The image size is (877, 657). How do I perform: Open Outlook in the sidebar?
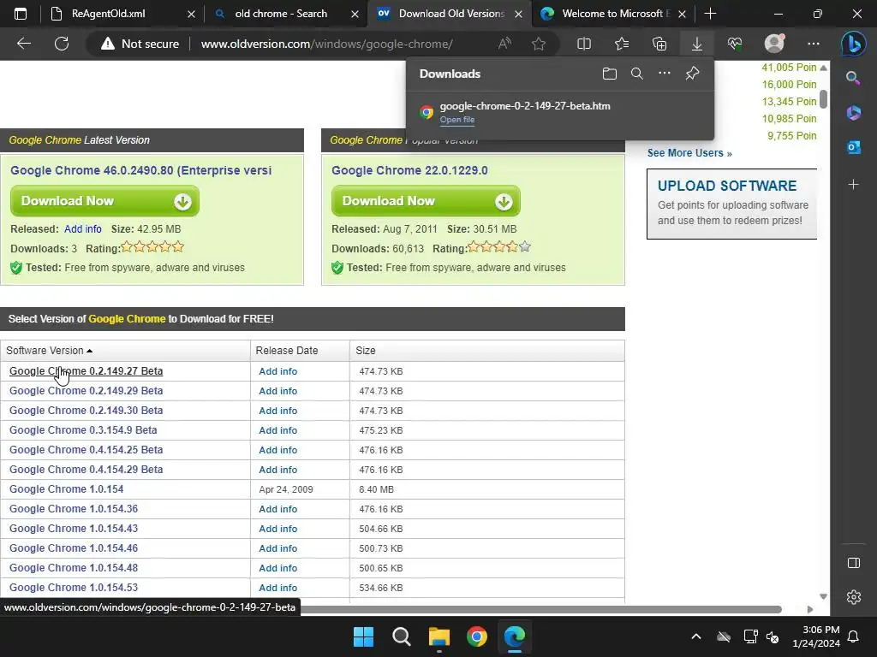coord(854,147)
